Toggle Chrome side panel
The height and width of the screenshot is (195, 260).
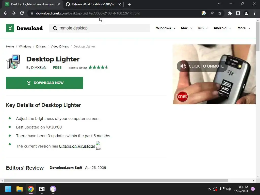click(238, 13)
